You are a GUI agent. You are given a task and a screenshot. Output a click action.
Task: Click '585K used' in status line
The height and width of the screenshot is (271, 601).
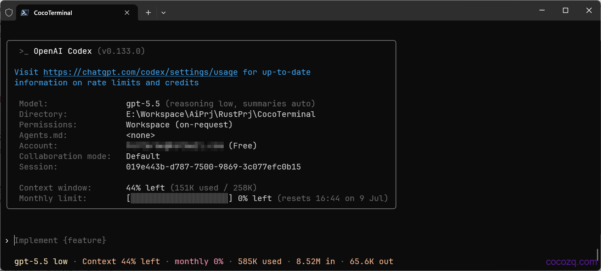click(x=260, y=261)
